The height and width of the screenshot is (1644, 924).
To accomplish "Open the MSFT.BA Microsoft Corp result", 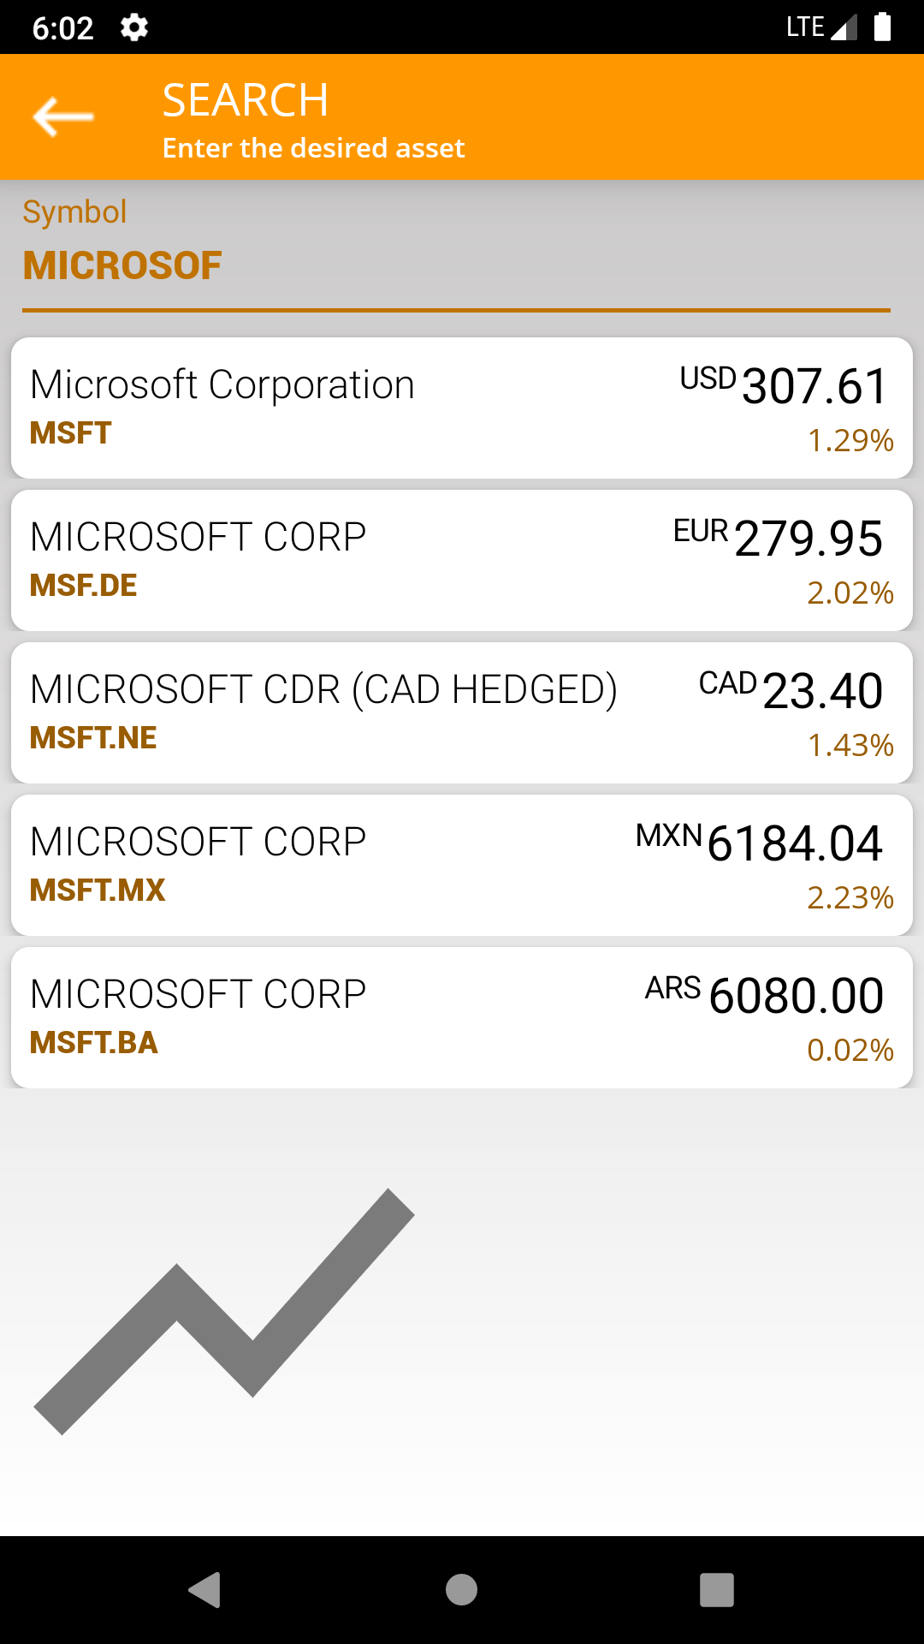I will [x=342, y=1017].
